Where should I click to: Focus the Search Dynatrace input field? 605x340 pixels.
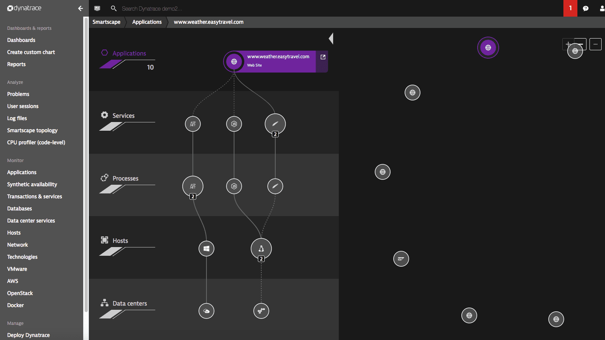pyautogui.click(x=151, y=8)
